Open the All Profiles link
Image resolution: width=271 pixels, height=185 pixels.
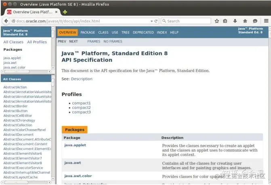click(37, 42)
